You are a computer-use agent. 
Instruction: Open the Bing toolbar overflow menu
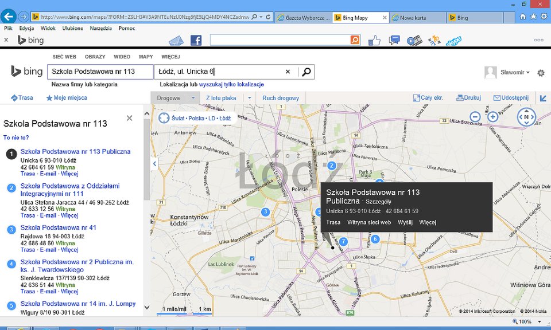coord(538,40)
